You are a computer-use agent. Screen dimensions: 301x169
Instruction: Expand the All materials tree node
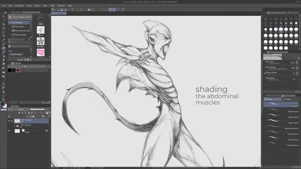pyautogui.click(x=9, y=23)
